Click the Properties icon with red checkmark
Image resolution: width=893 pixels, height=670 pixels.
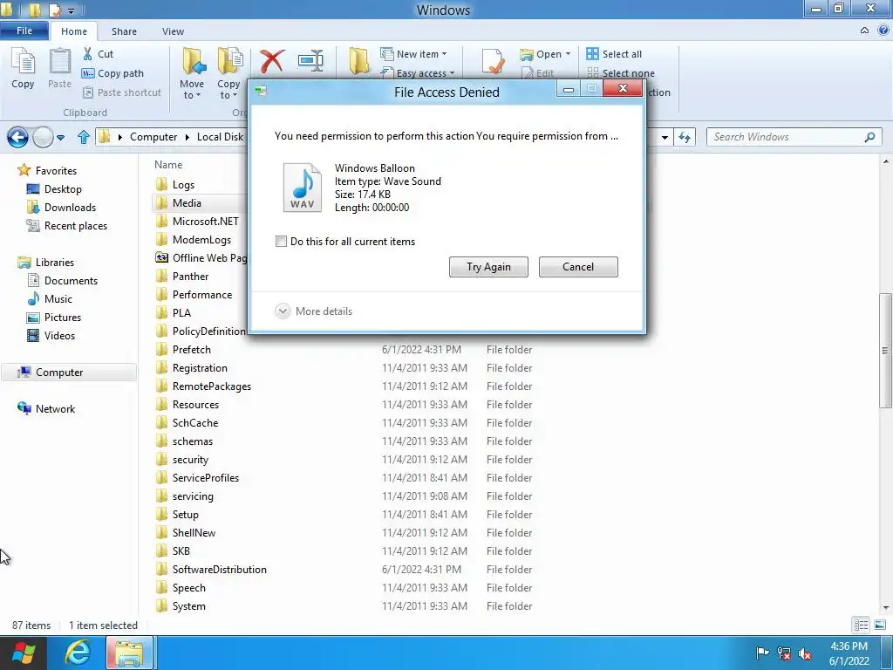pyautogui.click(x=493, y=61)
